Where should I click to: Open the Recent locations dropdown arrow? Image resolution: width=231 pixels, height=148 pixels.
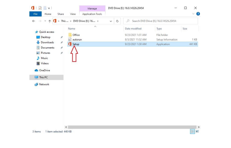[x=45, y=21]
